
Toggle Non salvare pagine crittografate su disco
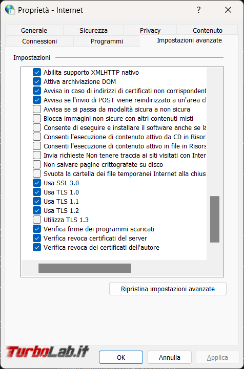click(37, 164)
